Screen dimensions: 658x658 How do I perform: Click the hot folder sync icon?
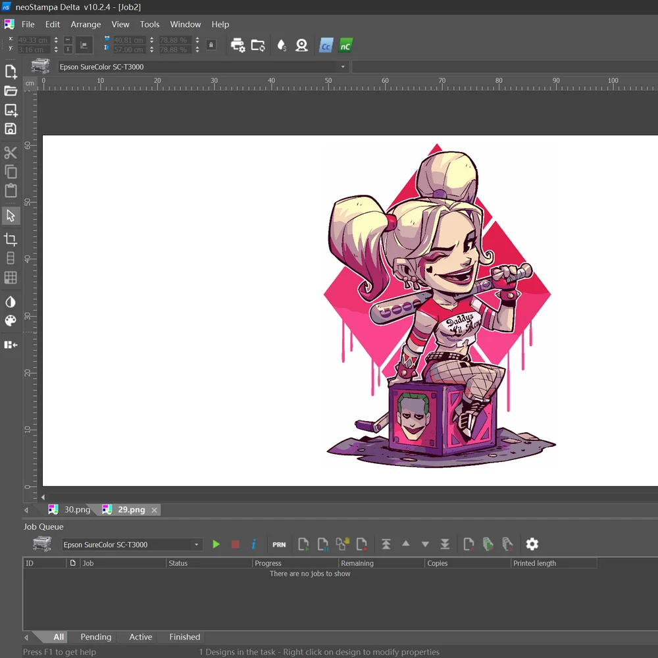(x=258, y=45)
